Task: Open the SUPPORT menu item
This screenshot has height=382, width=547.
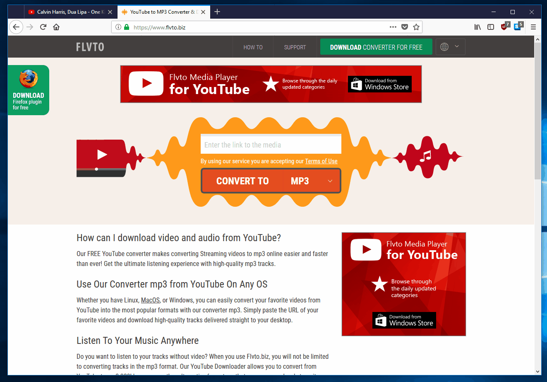Action: [x=295, y=47]
